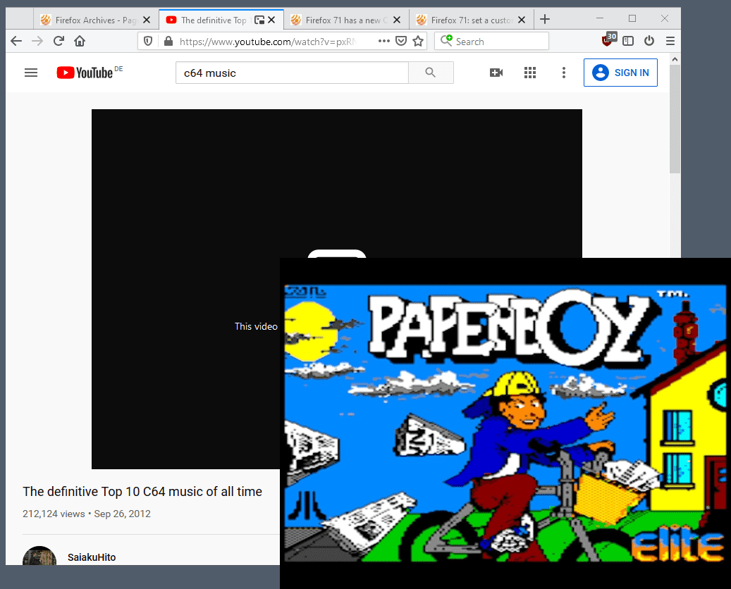Click the 212,124 views text
Screen dimensions: 731x589
(x=54, y=514)
